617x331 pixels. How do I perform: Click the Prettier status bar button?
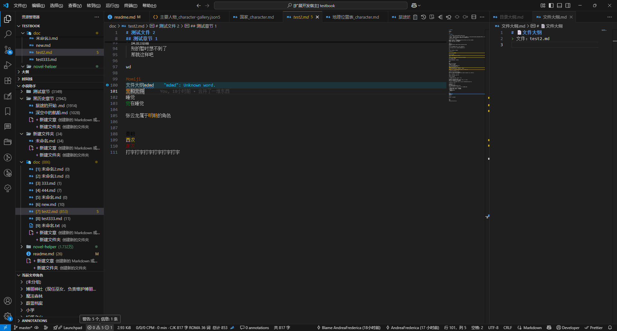point(594,327)
